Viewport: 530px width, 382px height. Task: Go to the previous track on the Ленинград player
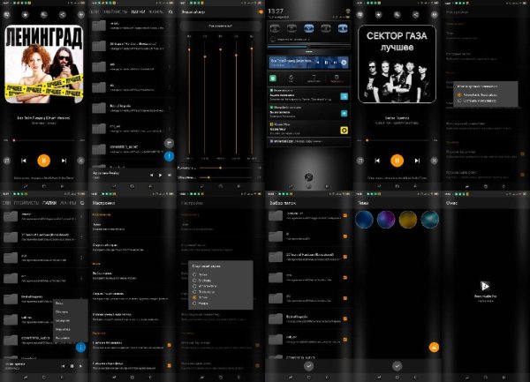click(x=24, y=161)
